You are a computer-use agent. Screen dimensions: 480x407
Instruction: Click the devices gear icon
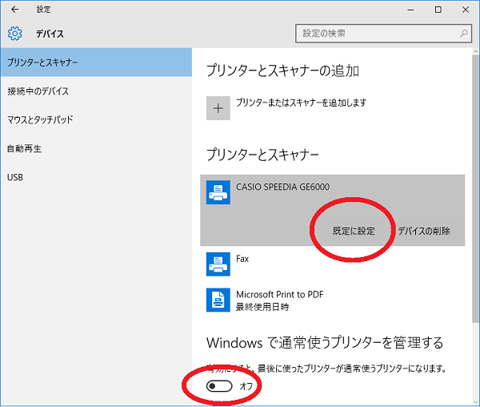tap(14, 34)
